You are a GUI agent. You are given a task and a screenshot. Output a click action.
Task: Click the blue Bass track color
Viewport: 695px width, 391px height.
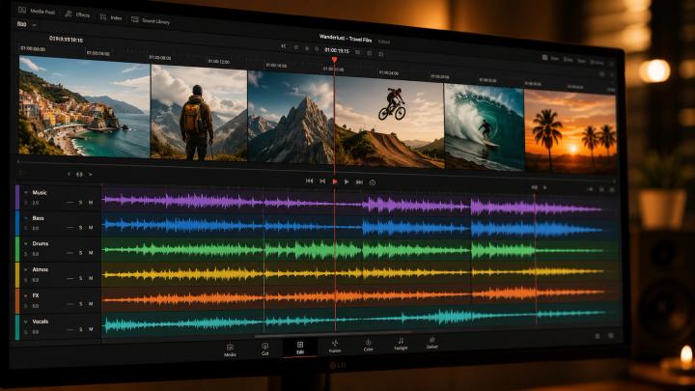[17, 223]
